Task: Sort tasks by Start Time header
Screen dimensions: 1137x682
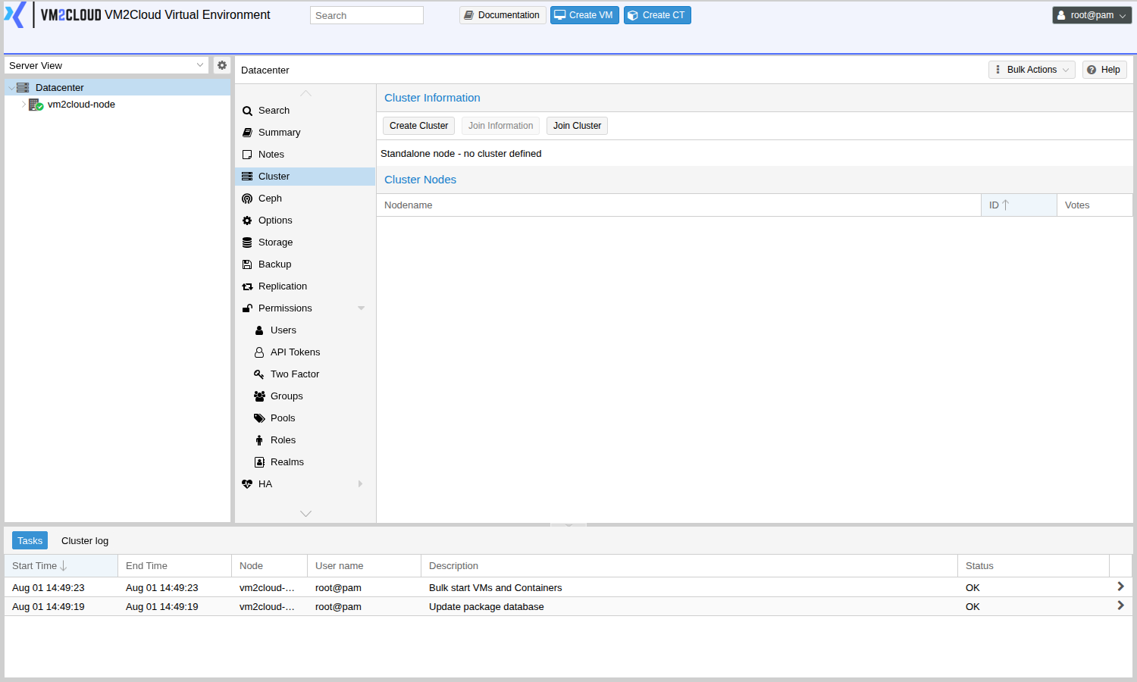Action: pyautogui.click(x=61, y=566)
